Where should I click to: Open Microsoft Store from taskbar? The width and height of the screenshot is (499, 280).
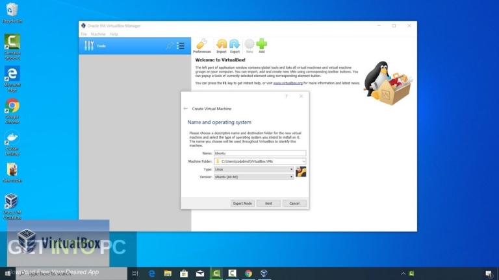(x=184, y=274)
